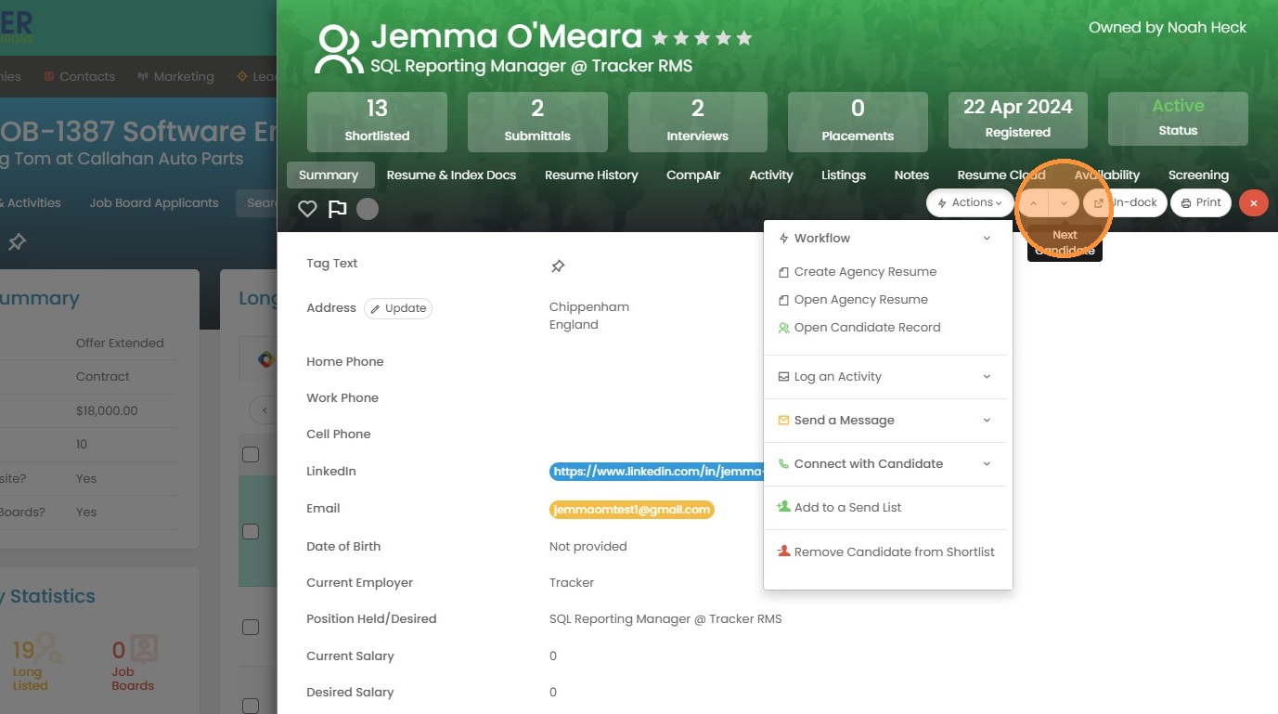1278x714 pixels.
Task: Open the Resume & Index Docs tab
Action: point(451,175)
